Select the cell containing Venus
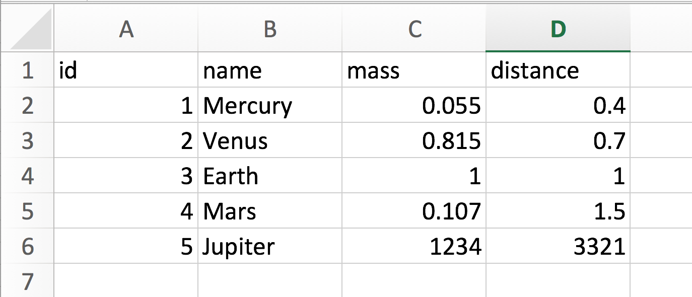The width and height of the screenshot is (692, 297). [270, 140]
